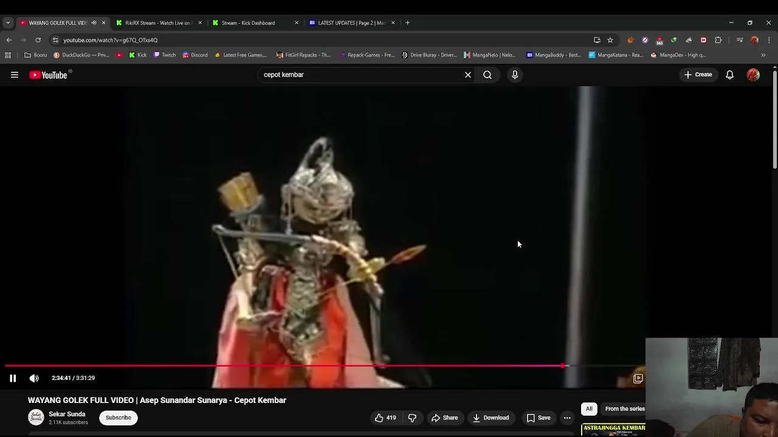Open Sekar Sunda channel avatar
Image resolution: width=778 pixels, height=437 pixels.
coord(36,418)
